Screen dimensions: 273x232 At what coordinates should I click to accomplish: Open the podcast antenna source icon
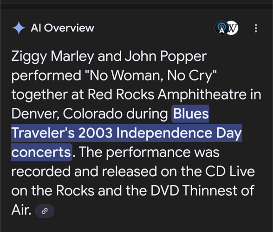[x=221, y=28]
